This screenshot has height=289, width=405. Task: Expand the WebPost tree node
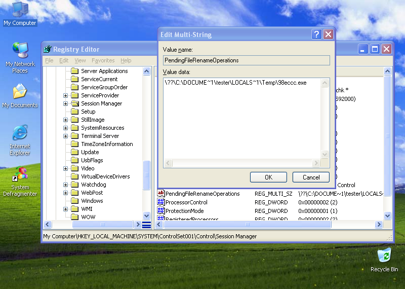(66, 193)
